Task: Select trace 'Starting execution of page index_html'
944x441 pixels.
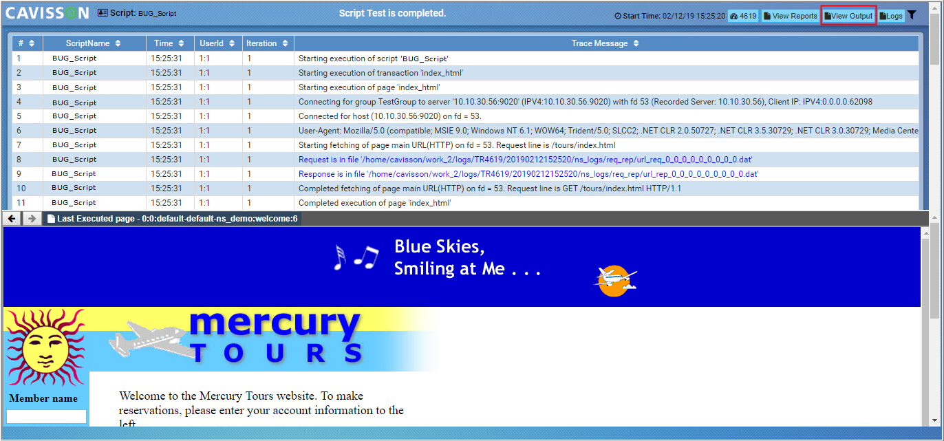Action: click(x=369, y=87)
